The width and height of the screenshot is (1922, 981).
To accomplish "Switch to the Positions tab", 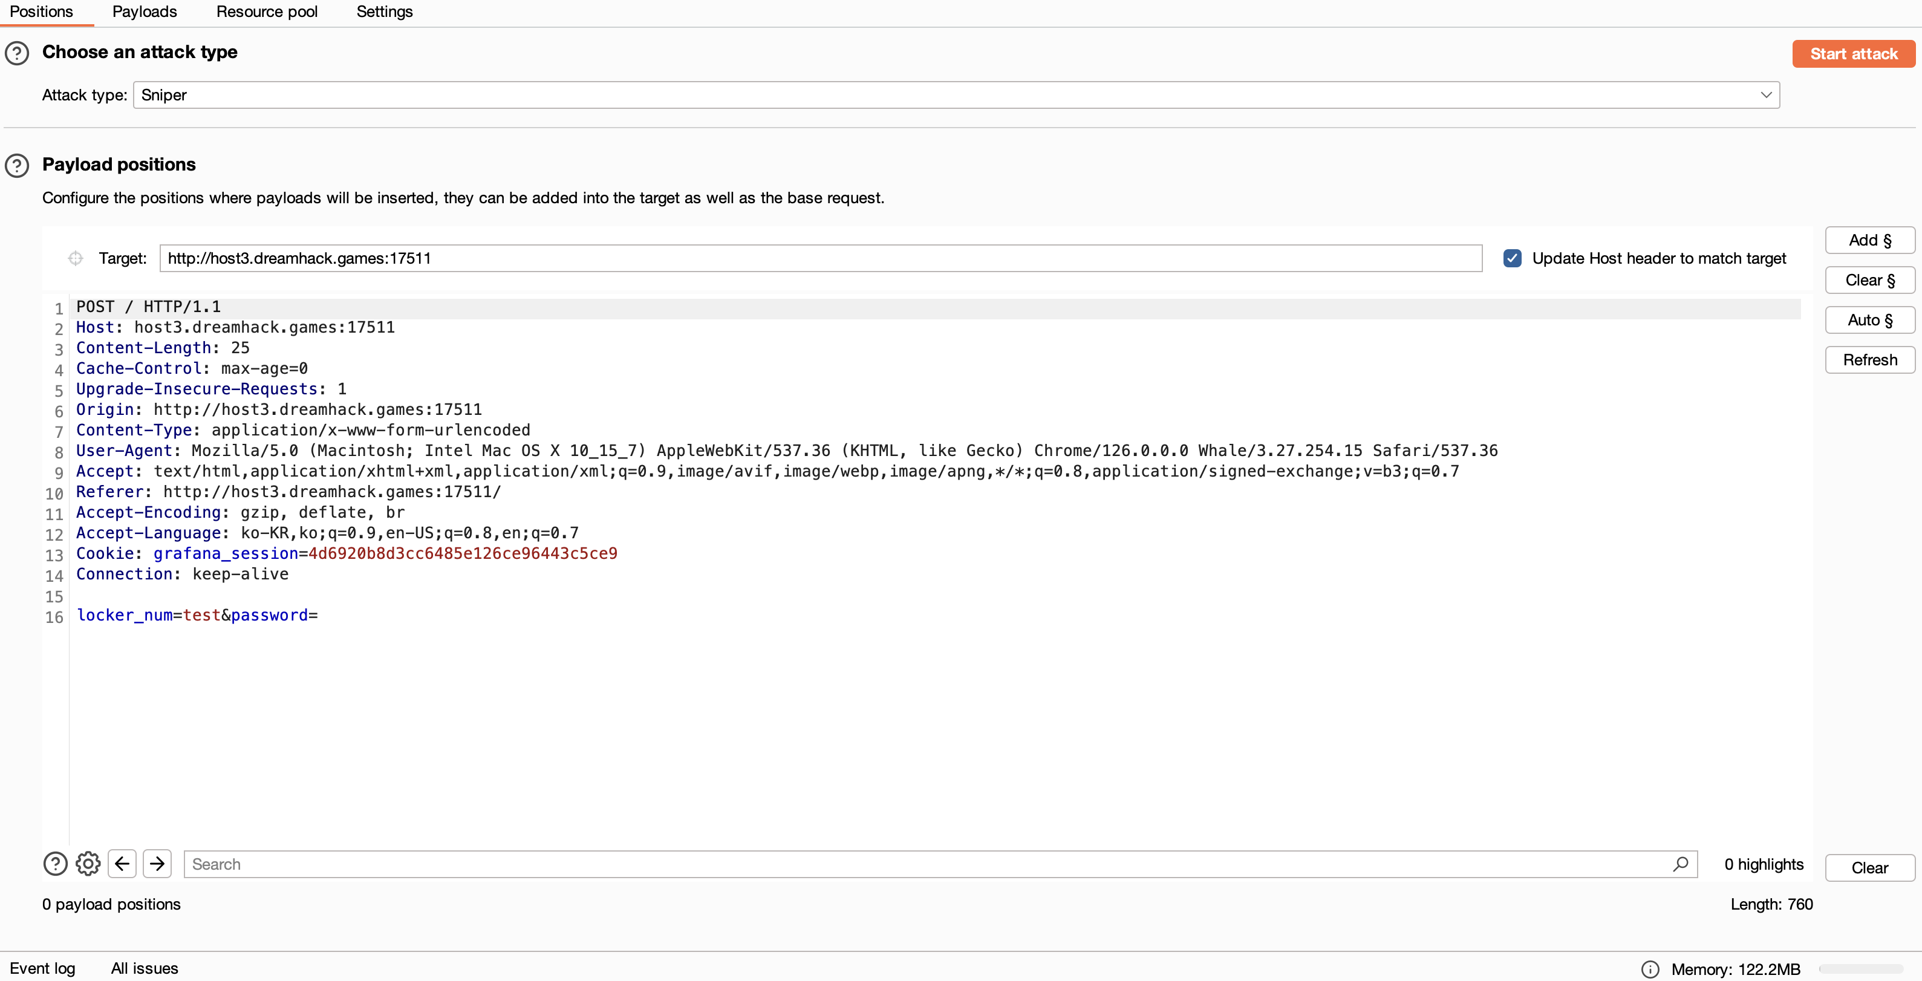I will click(x=42, y=12).
